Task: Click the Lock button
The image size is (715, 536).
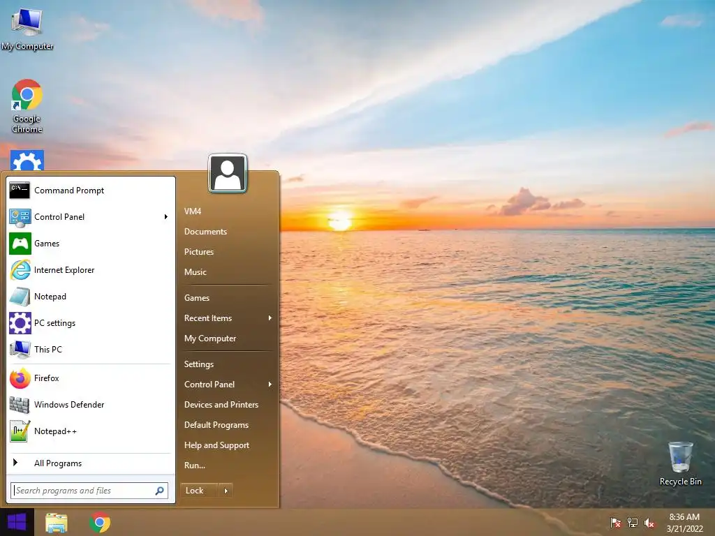Action: [x=199, y=491]
